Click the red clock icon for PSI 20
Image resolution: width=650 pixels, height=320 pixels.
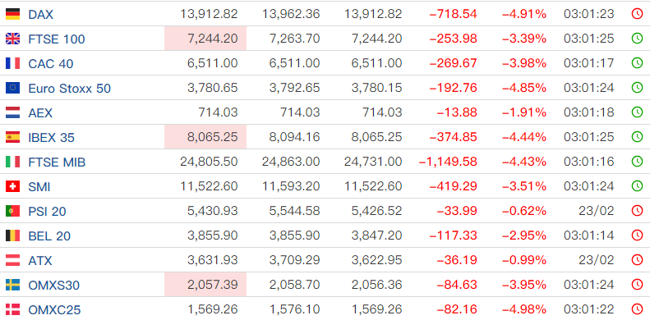[637, 211]
